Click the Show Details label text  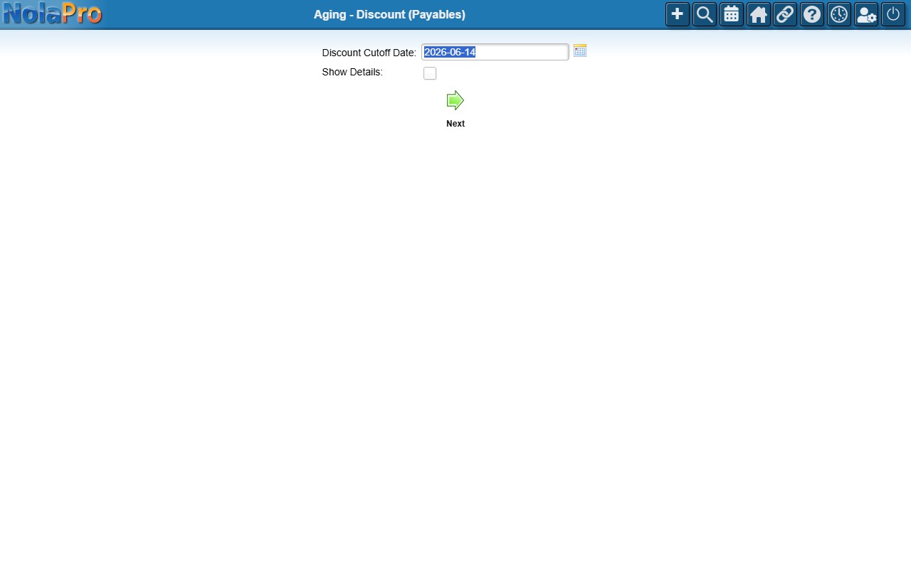(x=352, y=72)
